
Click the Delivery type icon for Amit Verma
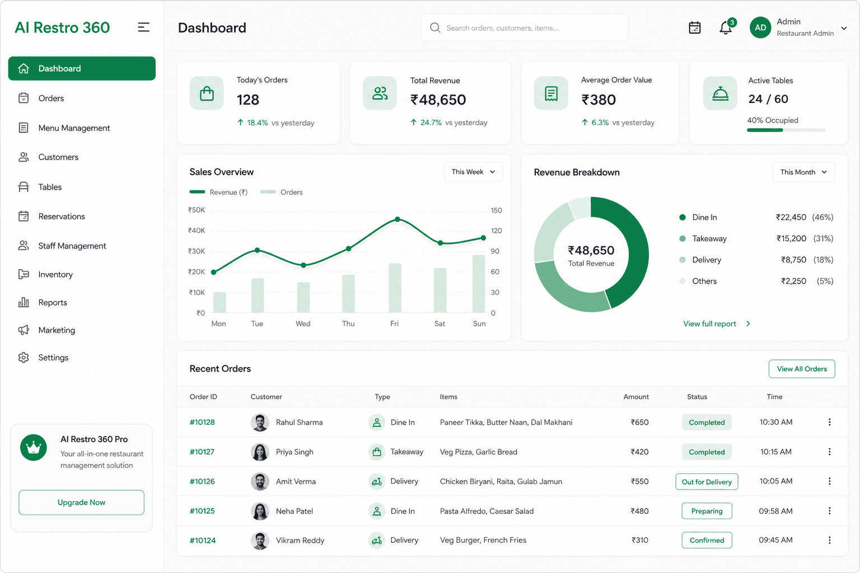coord(377,481)
